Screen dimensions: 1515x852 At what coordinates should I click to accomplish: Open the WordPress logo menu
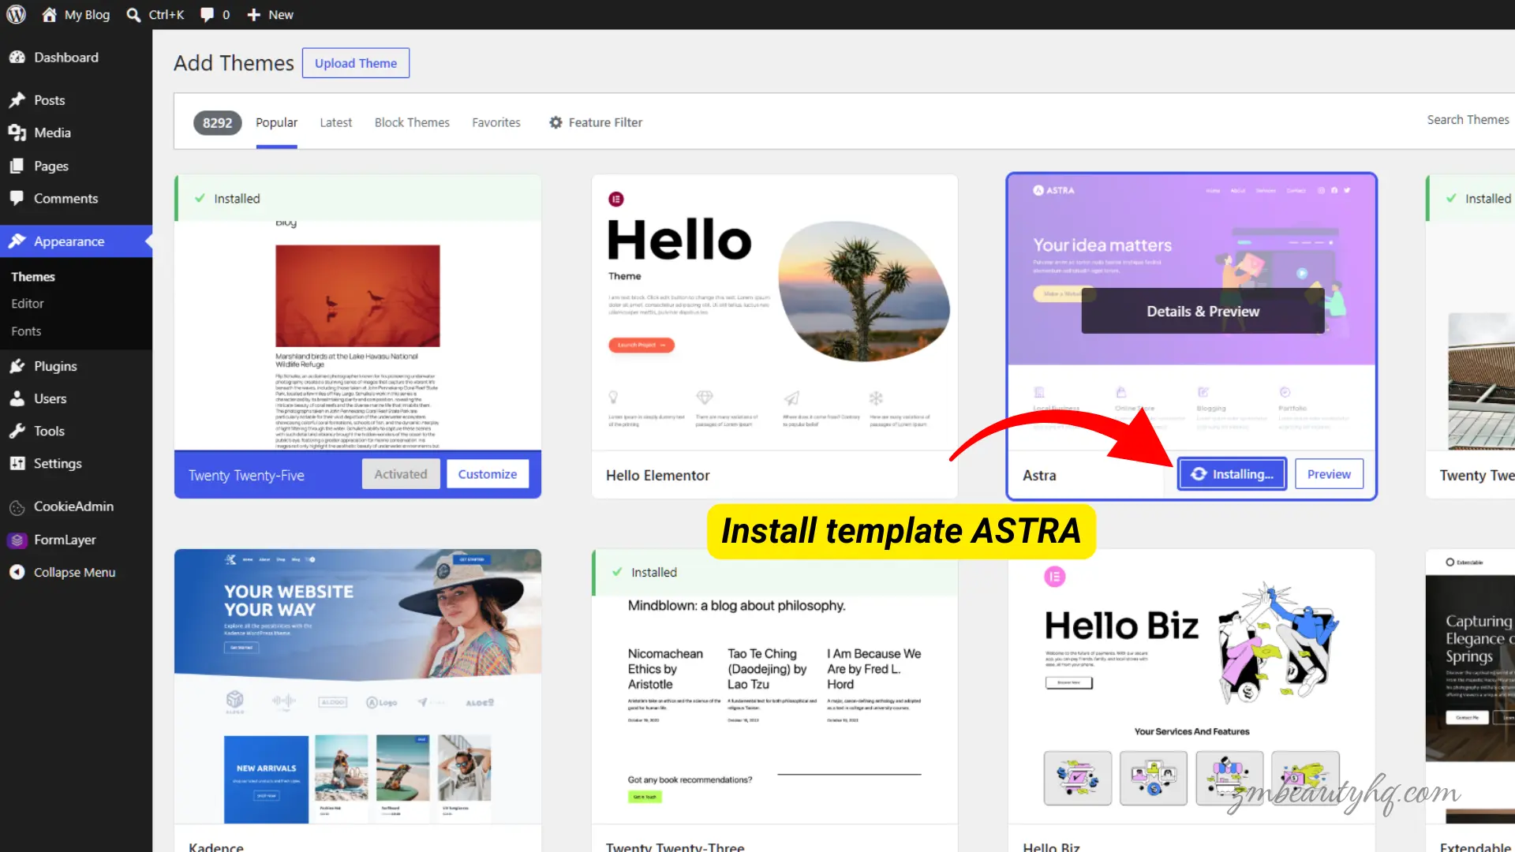16,14
